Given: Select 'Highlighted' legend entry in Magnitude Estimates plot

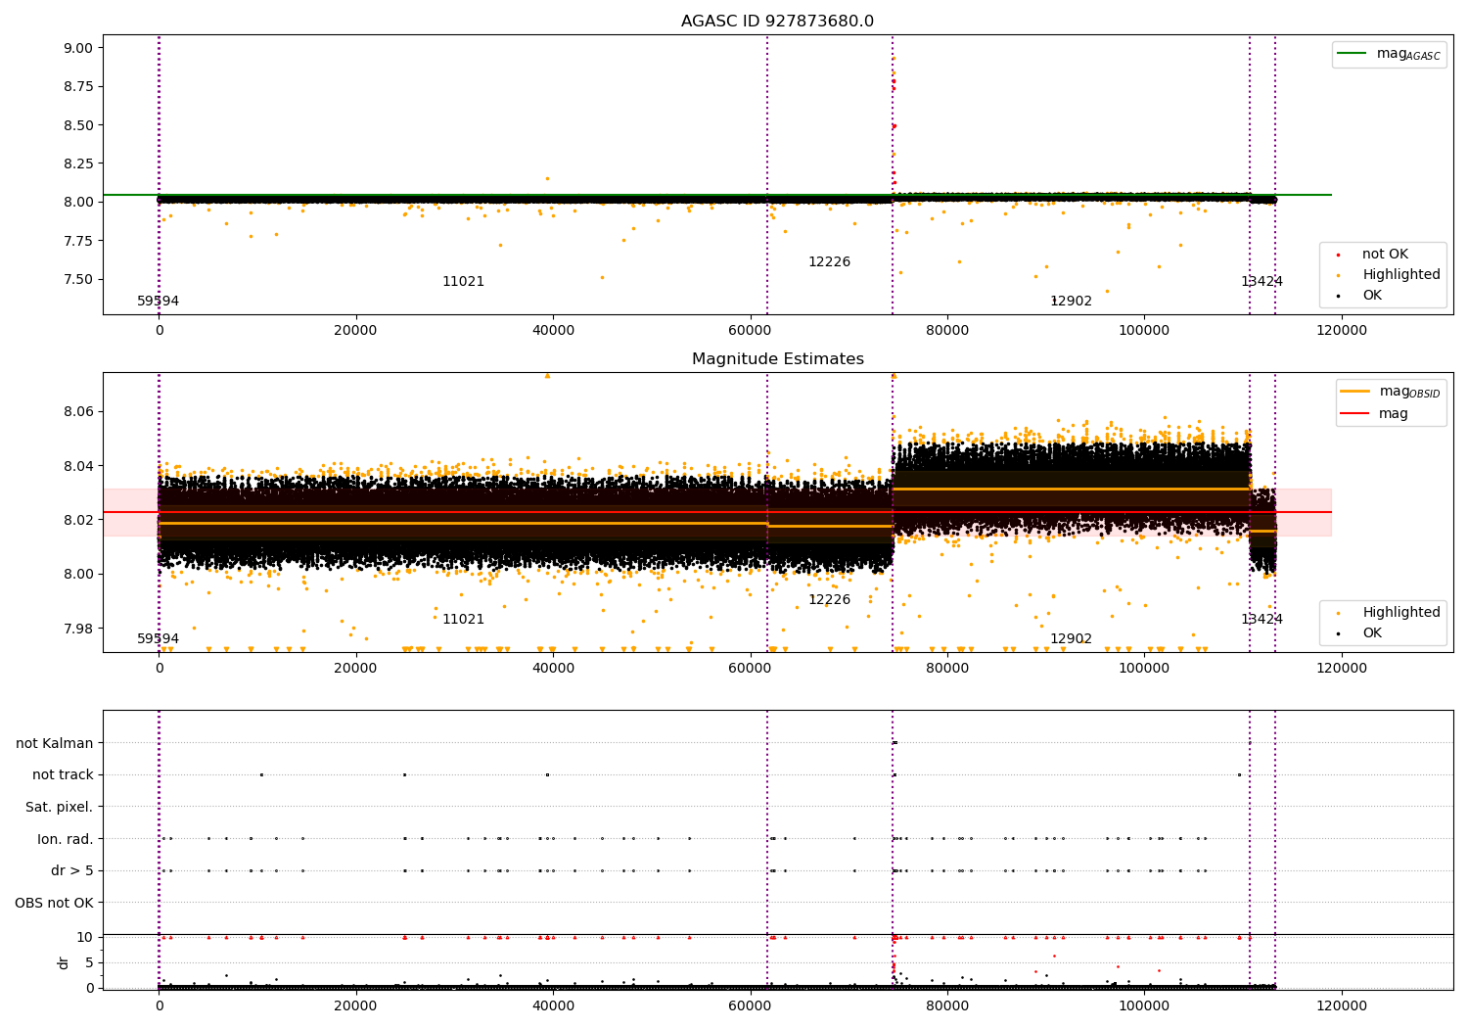Looking at the screenshot, I should 1401,613.
